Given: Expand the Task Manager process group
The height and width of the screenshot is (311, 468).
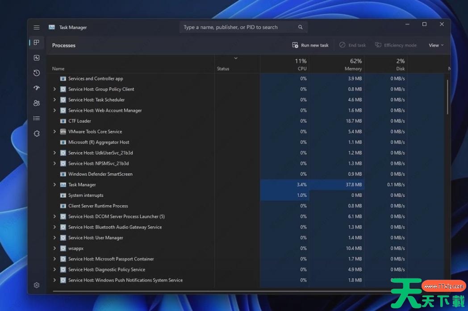Looking at the screenshot, I should pos(54,185).
